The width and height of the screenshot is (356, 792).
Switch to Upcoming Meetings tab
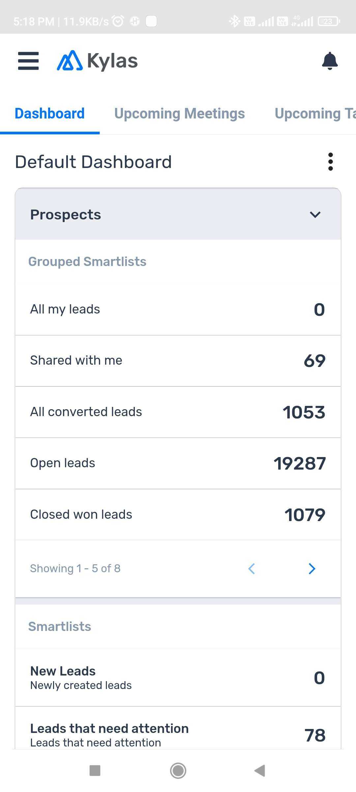(180, 114)
